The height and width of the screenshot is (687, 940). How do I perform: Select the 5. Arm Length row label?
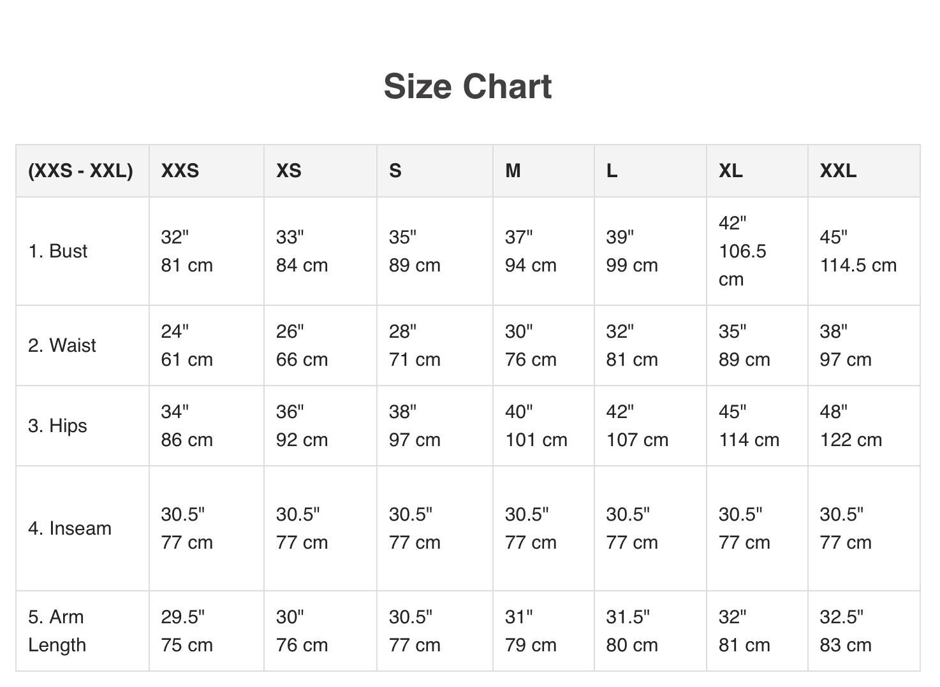(57, 631)
